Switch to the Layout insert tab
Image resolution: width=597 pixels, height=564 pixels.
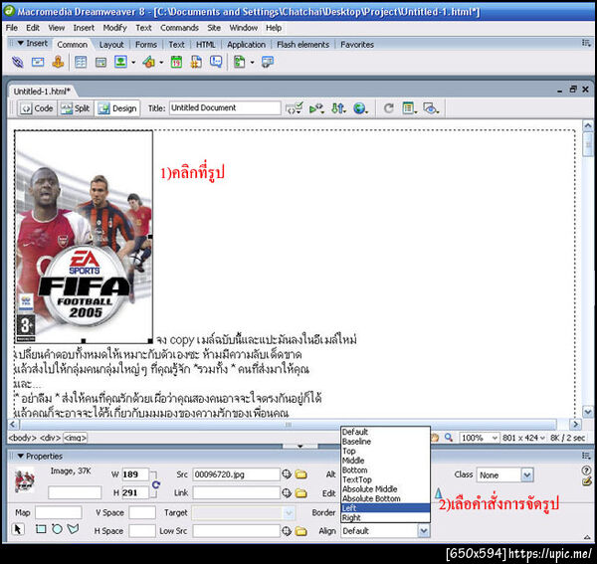(111, 45)
